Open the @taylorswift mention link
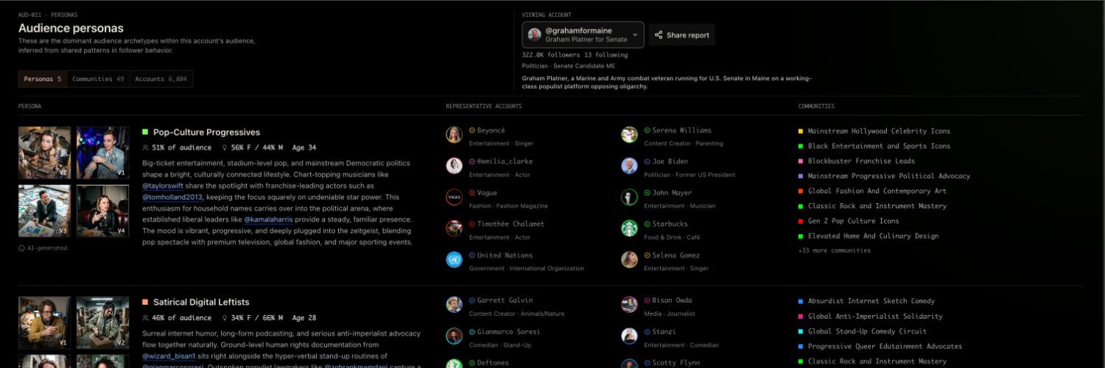Screen dimensions: 1105x368 click(x=163, y=186)
